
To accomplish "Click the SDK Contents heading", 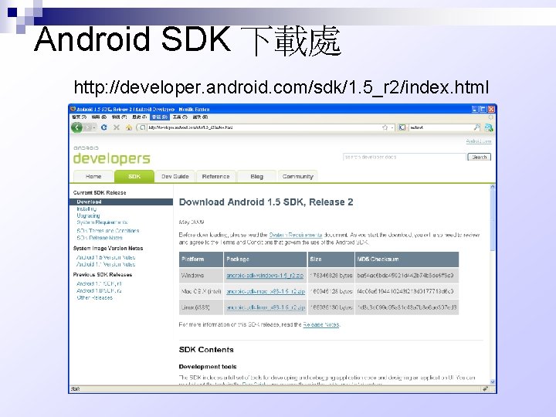I will (206, 350).
